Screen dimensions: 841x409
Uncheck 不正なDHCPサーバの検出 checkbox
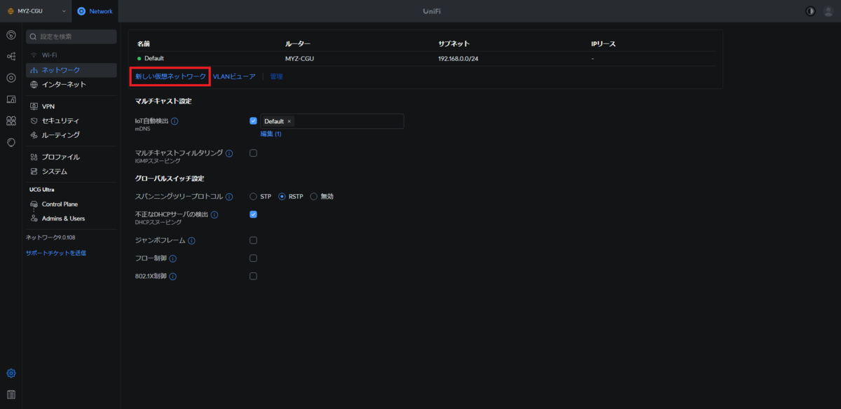point(253,214)
